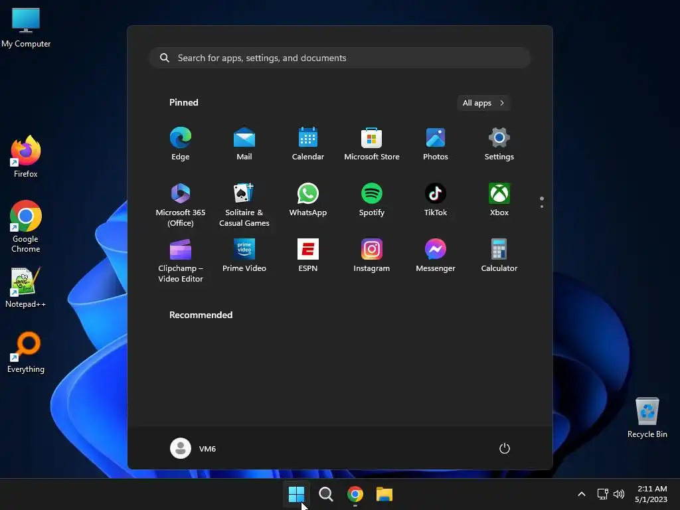Open the Calendar app
Viewport: 680px width, 510px height.
point(308,143)
